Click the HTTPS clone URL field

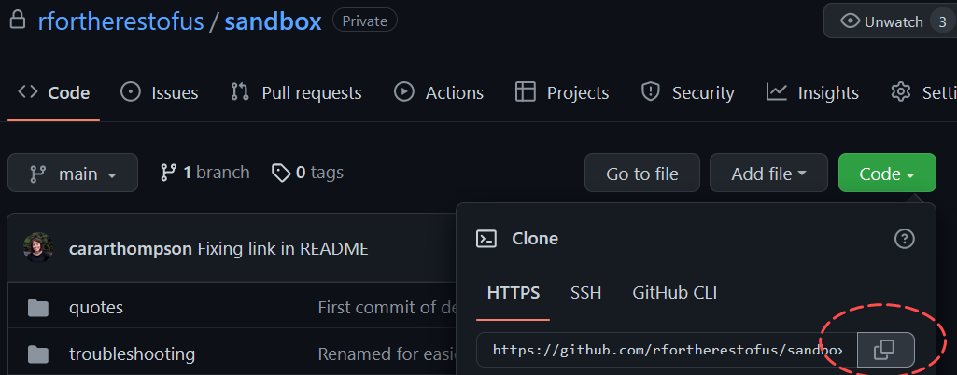[x=667, y=350]
